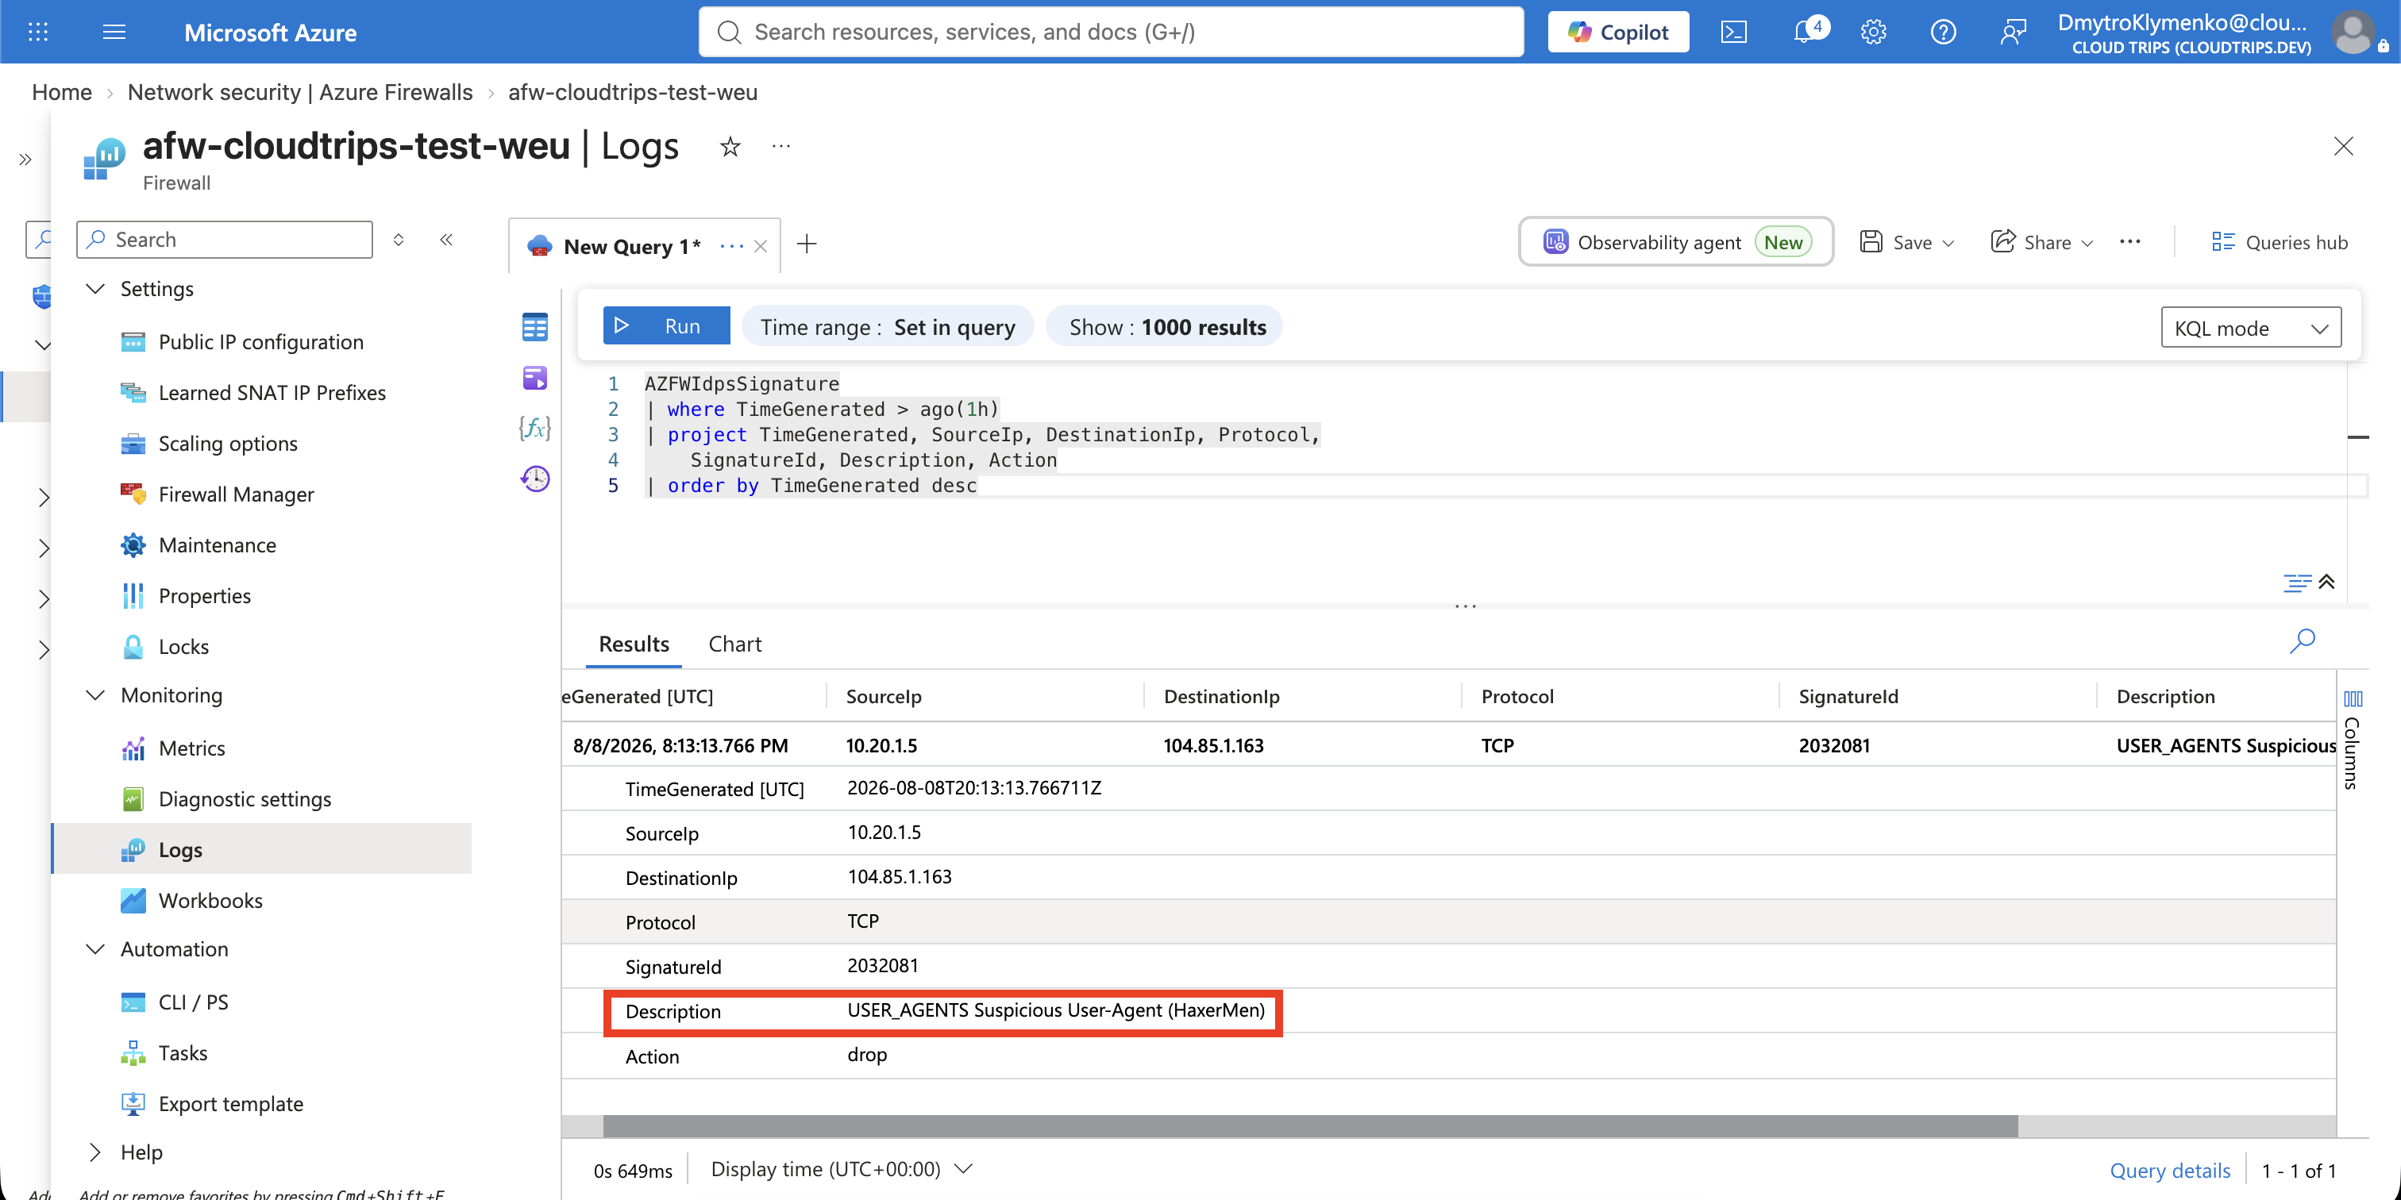Image resolution: width=2401 pixels, height=1200 pixels.
Task: Open the tables panel icon in query sidebar
Action: click(535, 327)
